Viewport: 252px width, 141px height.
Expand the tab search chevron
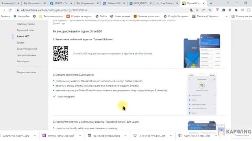point(228,3)
